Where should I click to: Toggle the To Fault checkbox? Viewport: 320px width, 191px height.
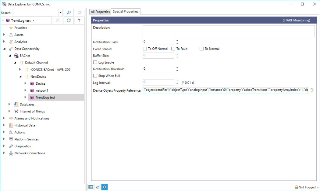coord(173,49)
